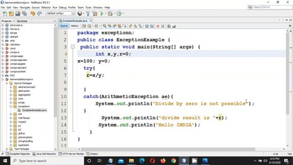This screenshot has height=165, width=293.
Task: Expand the calculator project node
Action: click(3, 44)
